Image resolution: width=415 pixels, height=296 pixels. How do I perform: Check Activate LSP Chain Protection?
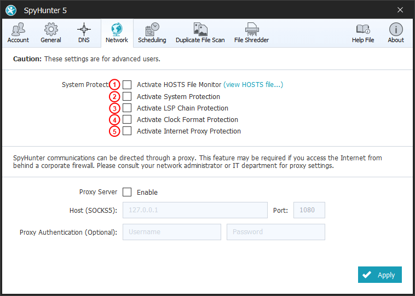click(127, 108)
